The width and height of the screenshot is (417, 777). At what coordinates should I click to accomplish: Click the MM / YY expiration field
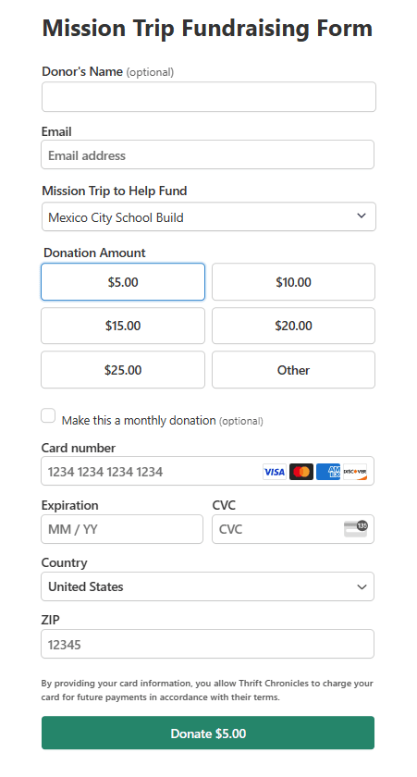click(x=122, y=529)
